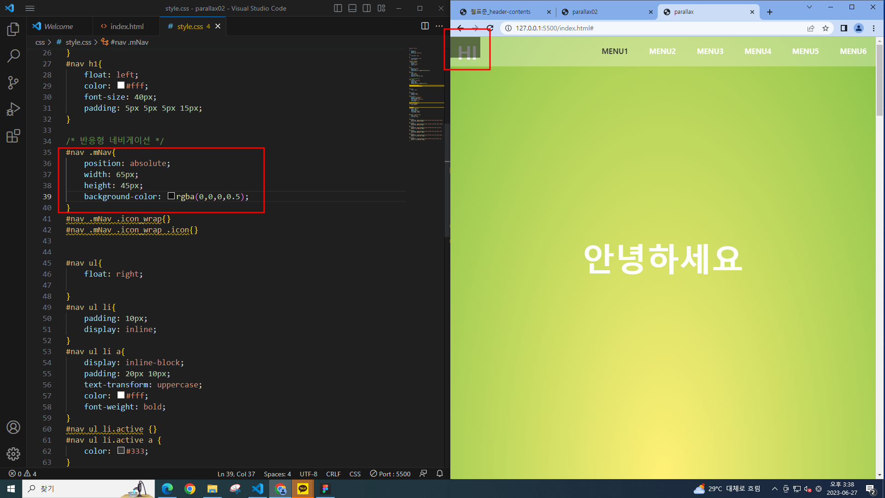Click the split editor right icon

click(425, 26)
